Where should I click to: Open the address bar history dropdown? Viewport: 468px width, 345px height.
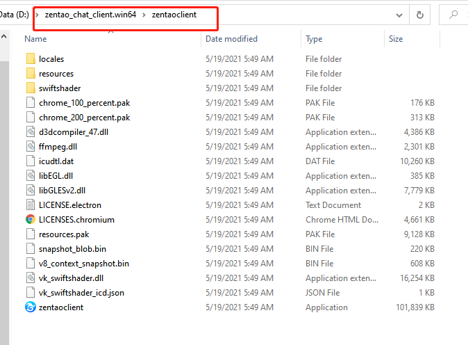click(x=399, y=15)
